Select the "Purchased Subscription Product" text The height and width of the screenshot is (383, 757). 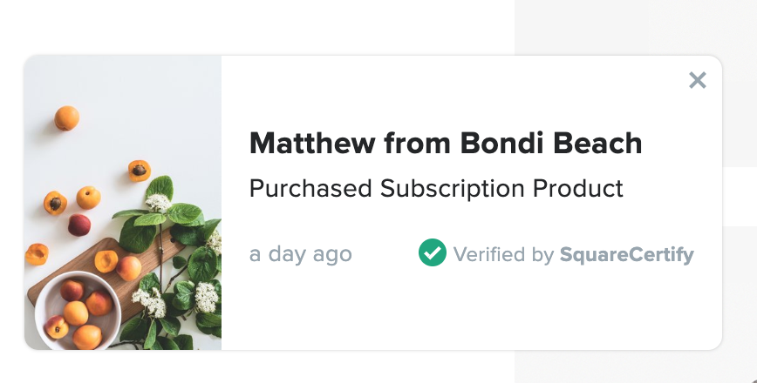coord(436,188)
